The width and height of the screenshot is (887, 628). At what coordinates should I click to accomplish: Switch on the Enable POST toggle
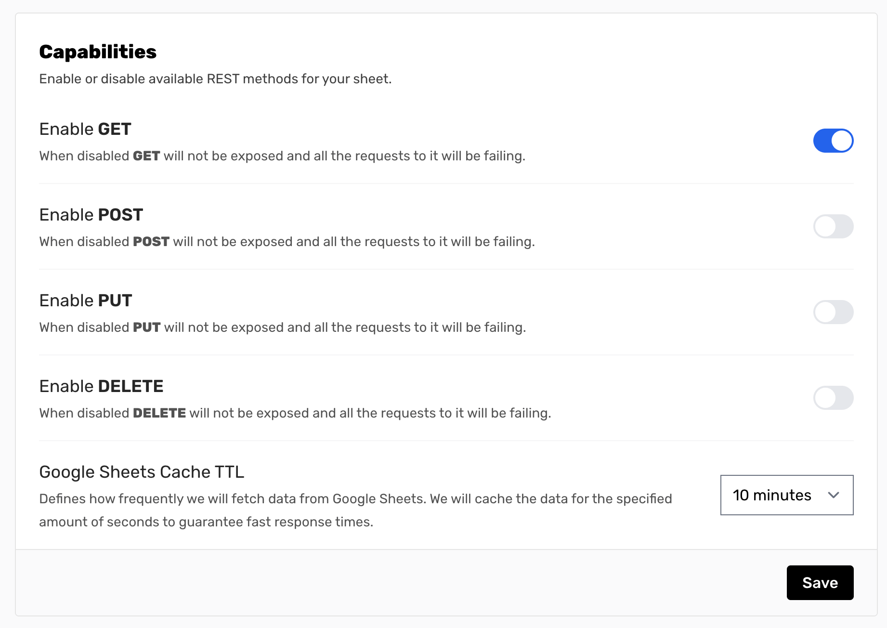coord(833,226)
